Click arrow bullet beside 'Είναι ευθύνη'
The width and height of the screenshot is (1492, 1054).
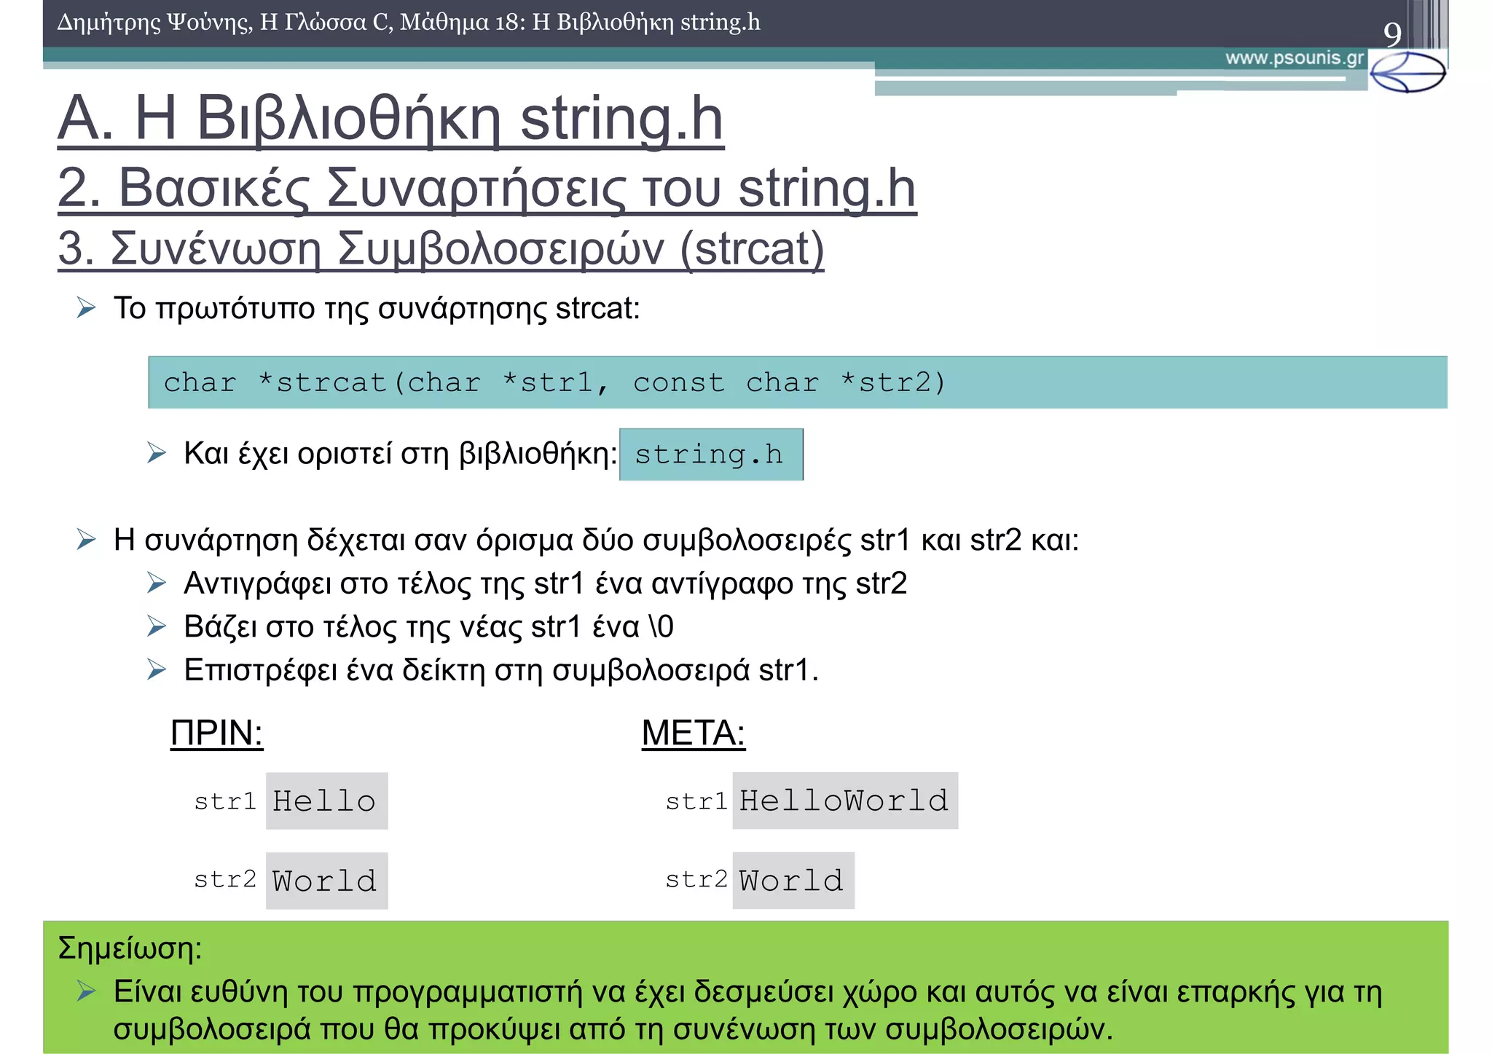86,991
